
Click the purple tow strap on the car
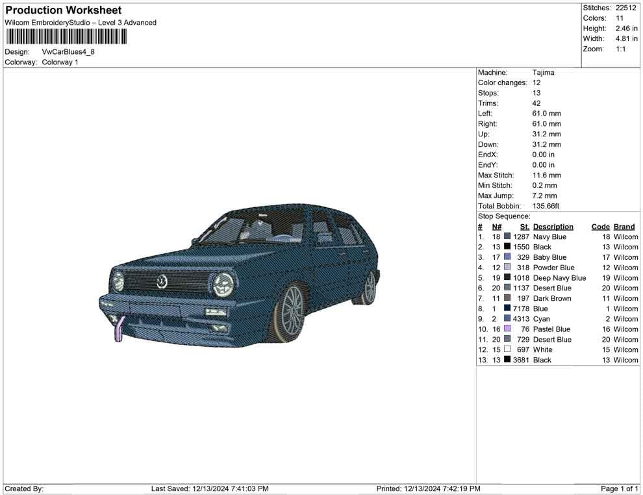(x=120, y=329)
